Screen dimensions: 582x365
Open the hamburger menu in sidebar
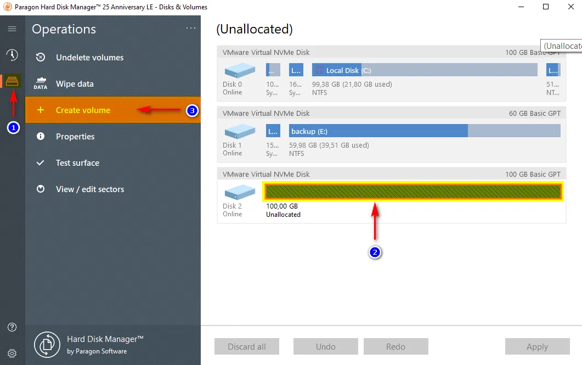click(x=12, y=29)
